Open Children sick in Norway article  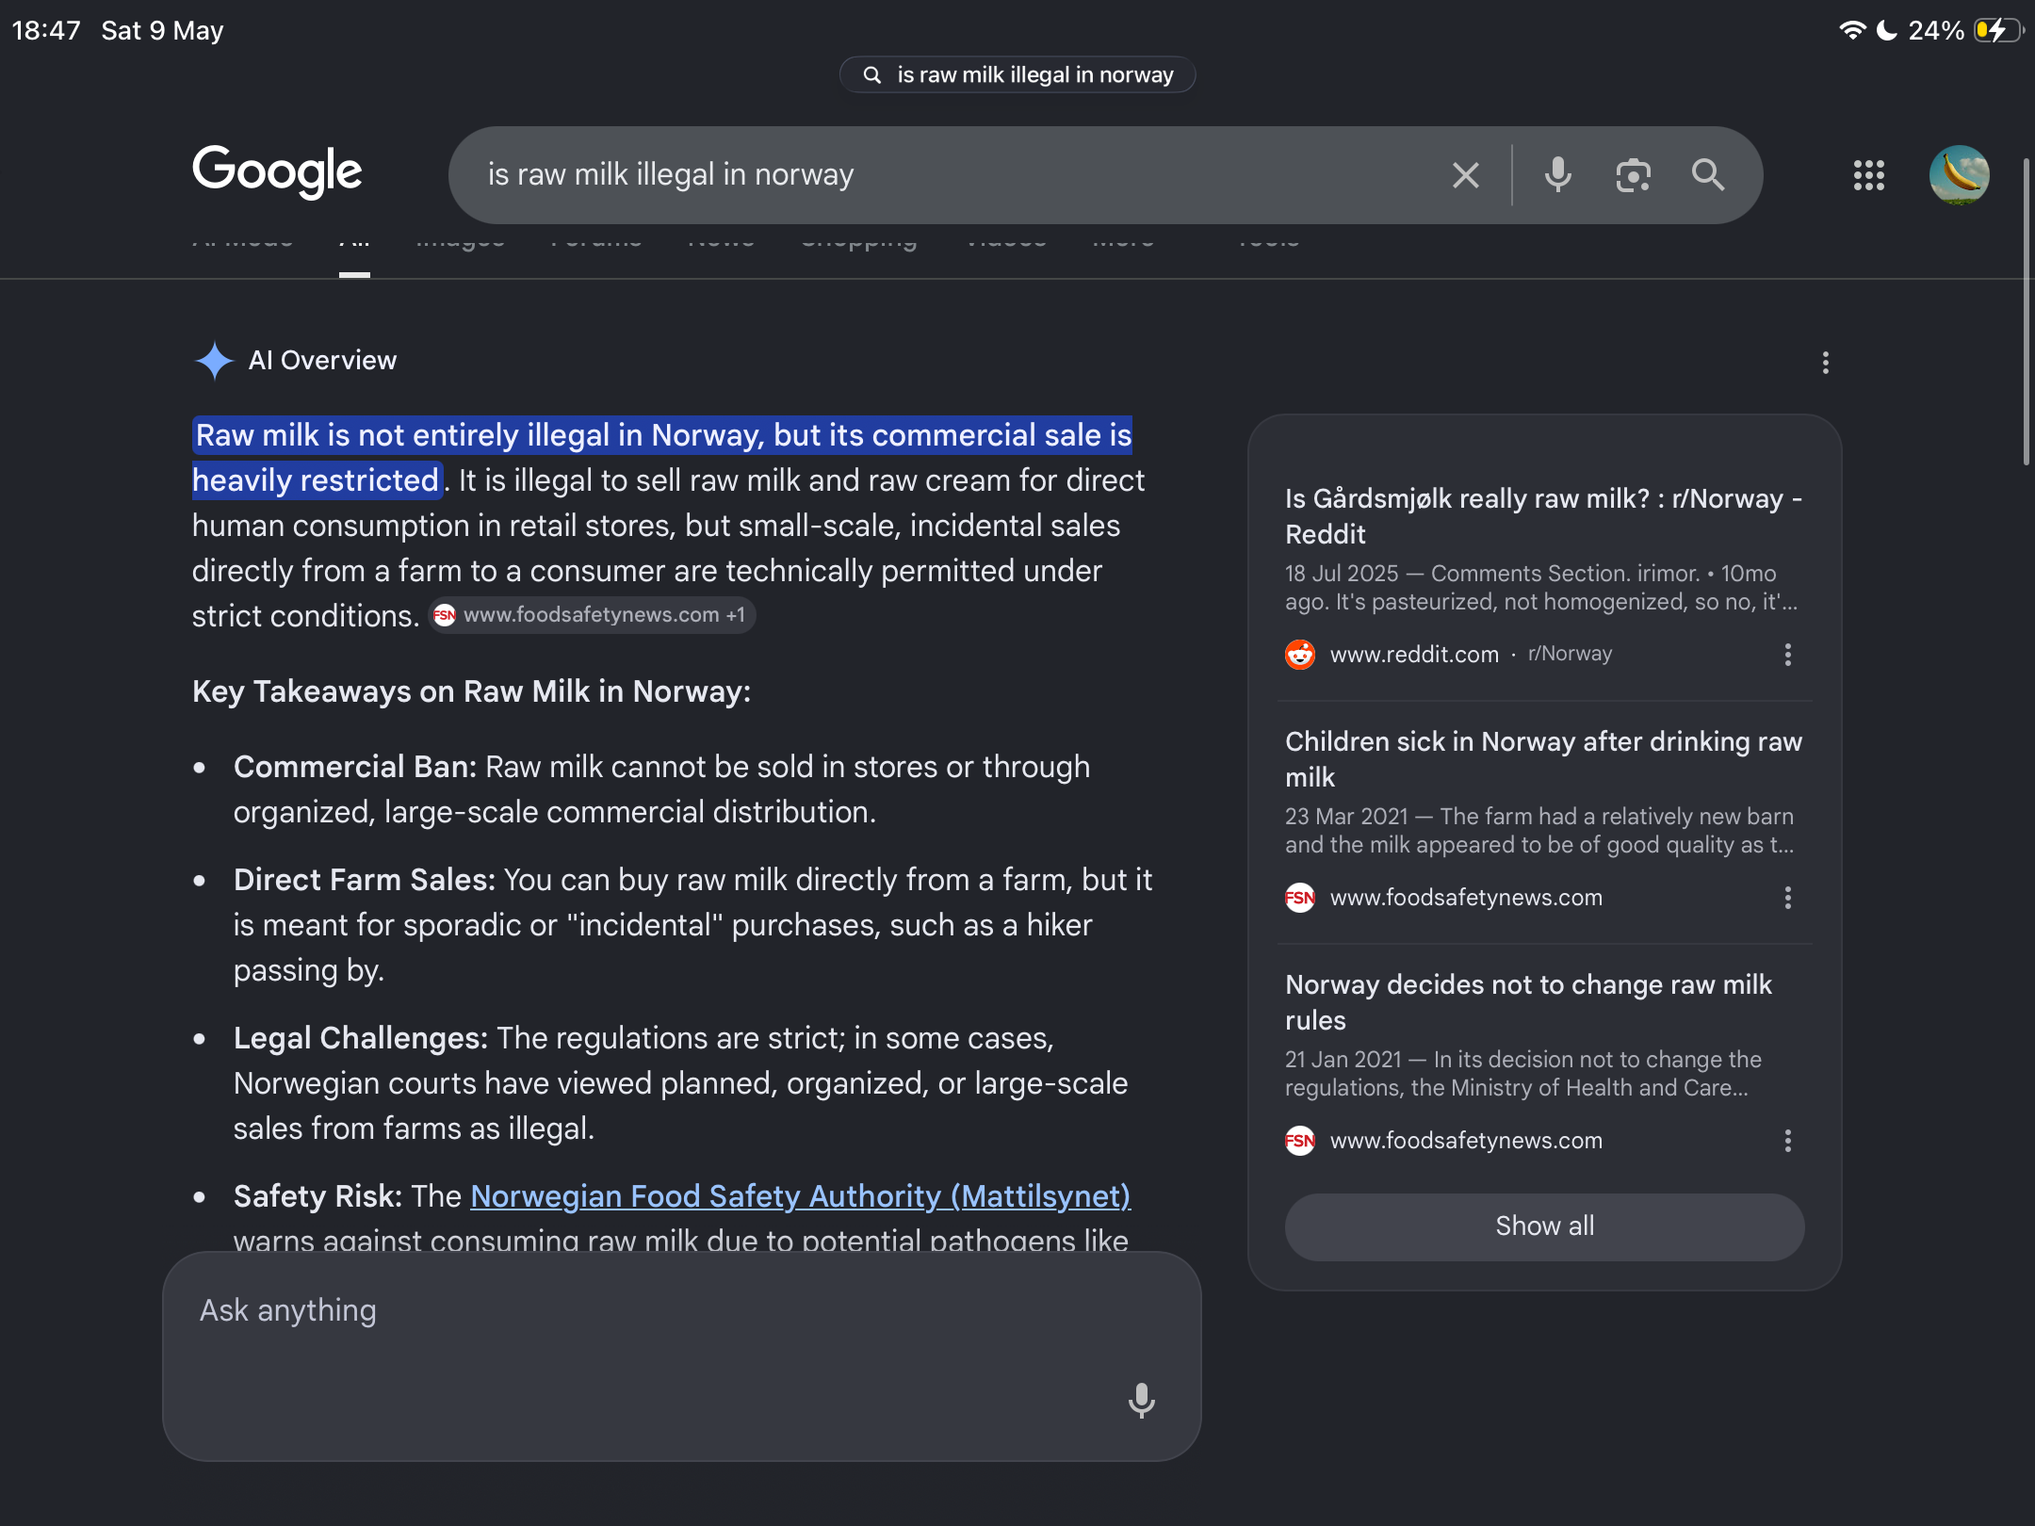click(1543, 759)
